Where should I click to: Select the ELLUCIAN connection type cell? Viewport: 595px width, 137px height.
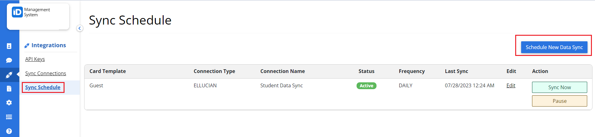205,85
